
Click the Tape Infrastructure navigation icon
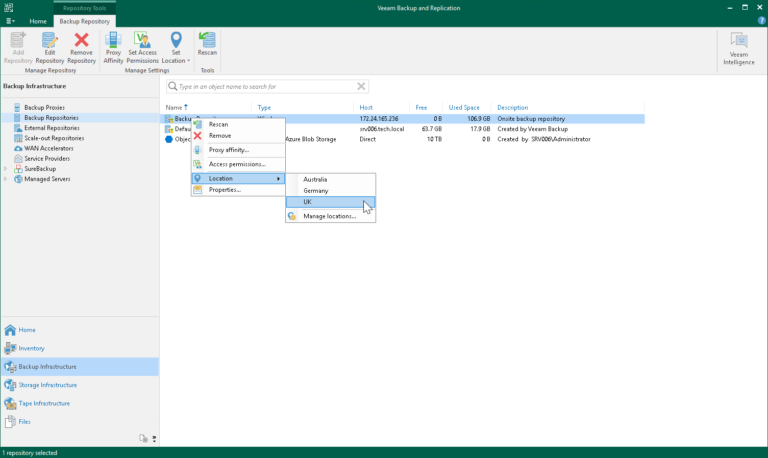(11, 403)
